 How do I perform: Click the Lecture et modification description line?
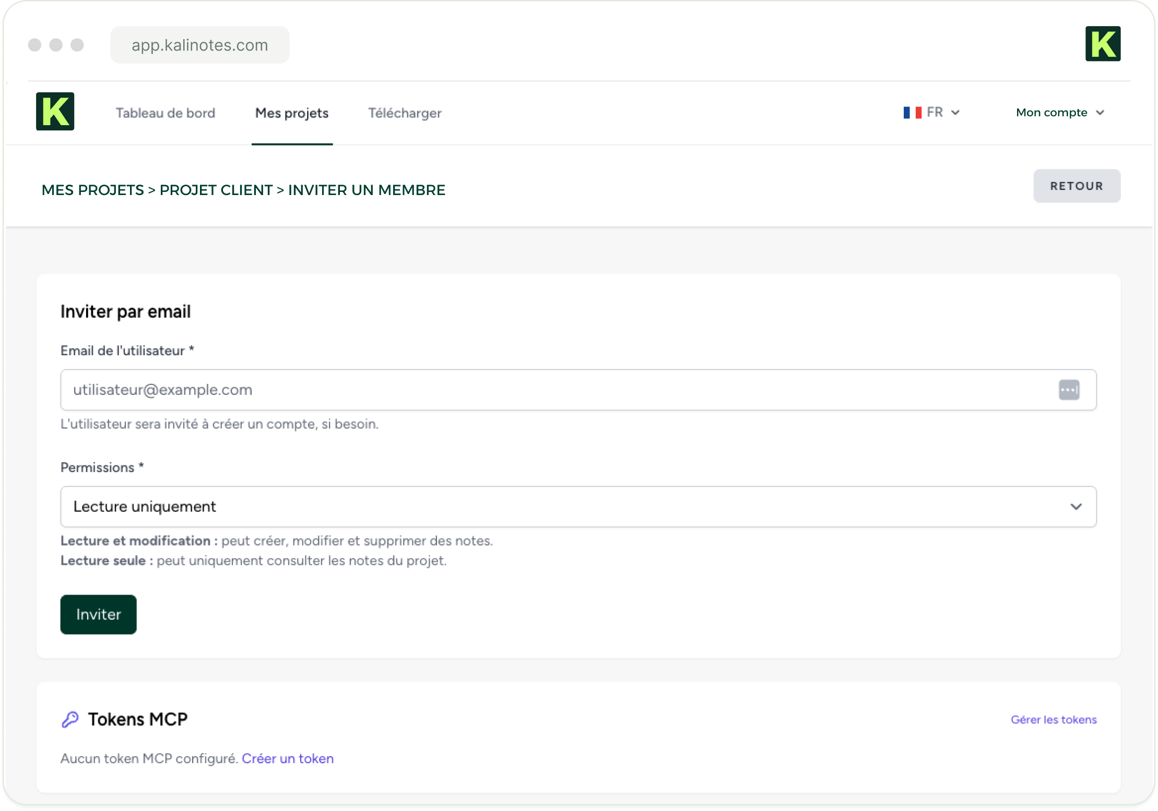[x=277, y=541]
